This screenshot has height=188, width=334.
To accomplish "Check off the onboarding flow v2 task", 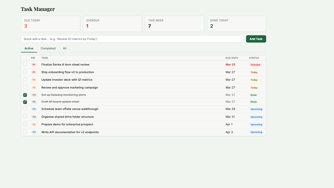I will point(25,72).
